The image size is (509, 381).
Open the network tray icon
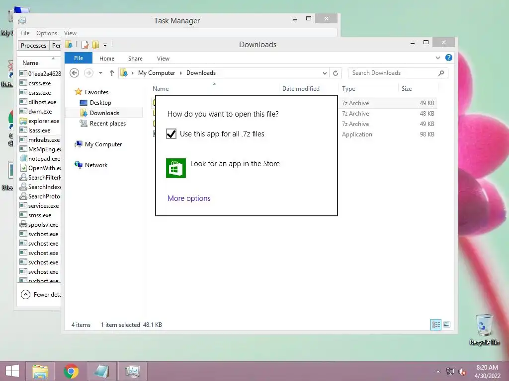pyautogui.click(x=450, y=372)
